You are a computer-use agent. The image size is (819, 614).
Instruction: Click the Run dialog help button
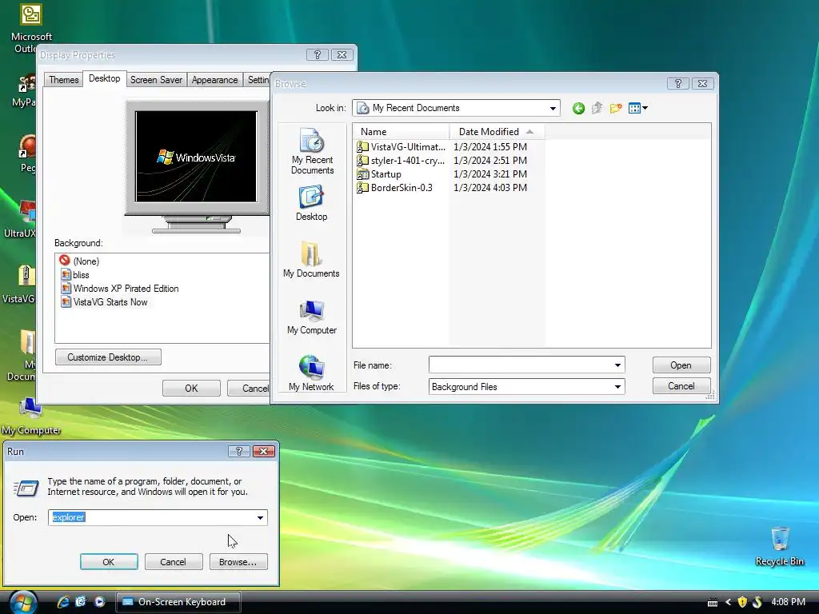(238, 451)
